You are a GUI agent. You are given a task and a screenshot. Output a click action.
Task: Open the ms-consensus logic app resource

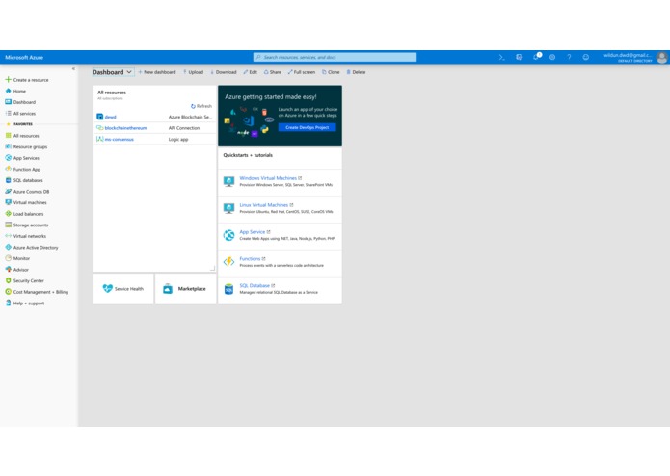(x=120, y=139)
